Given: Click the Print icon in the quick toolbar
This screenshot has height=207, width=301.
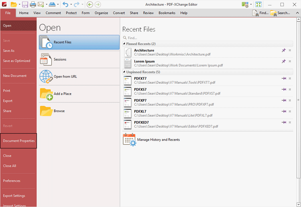Looking at the screenshot, I should [33, 4].
